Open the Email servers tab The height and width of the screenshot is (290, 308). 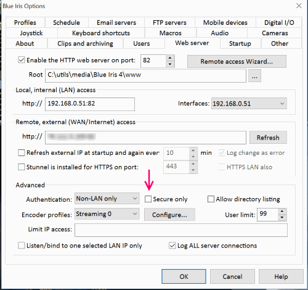click(x=116, y=22)
